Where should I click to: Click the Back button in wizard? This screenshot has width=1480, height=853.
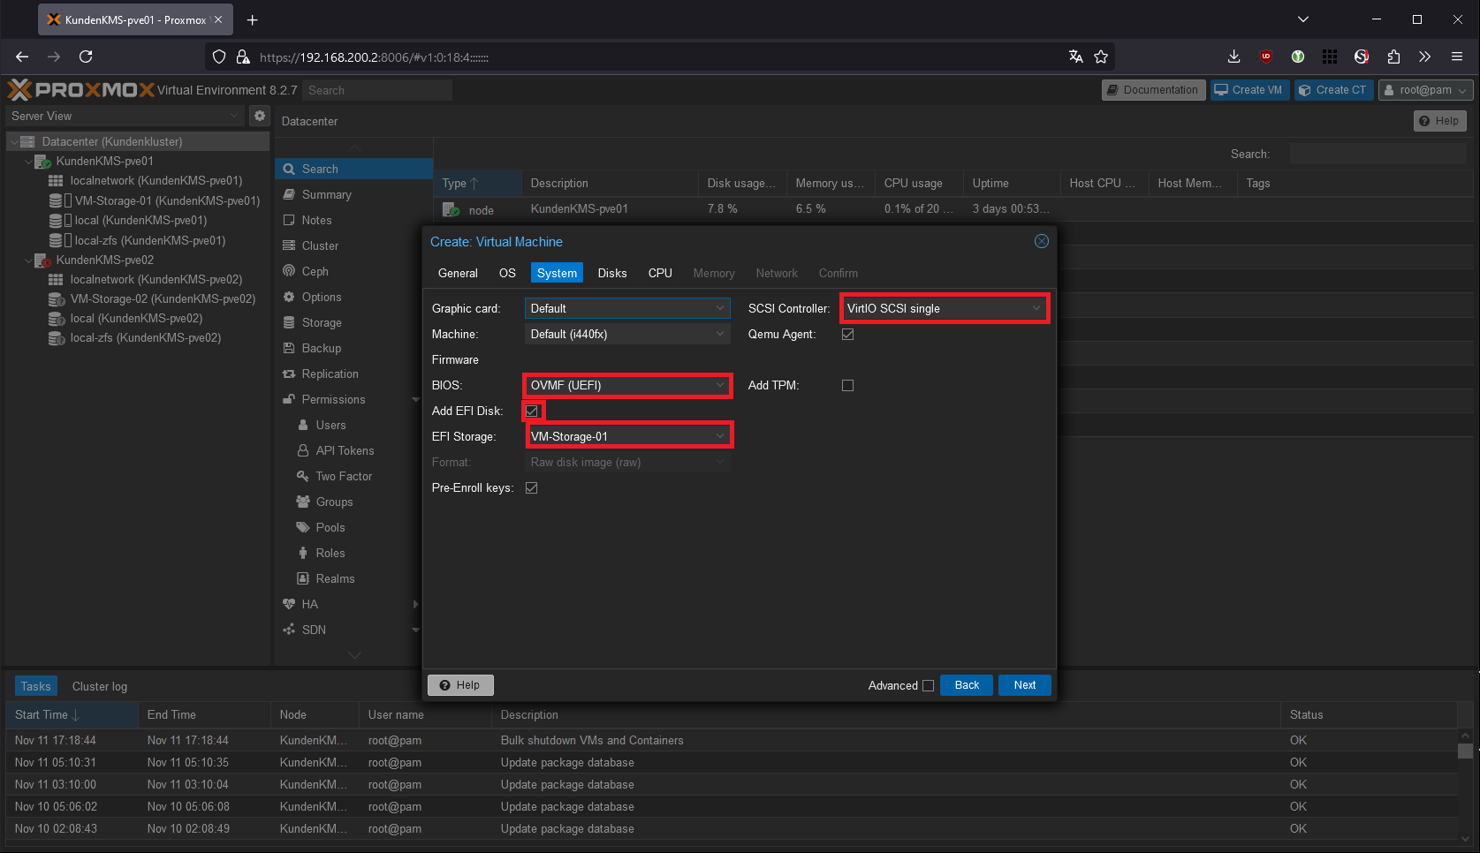click(x=967, y=685)
